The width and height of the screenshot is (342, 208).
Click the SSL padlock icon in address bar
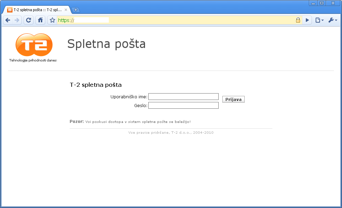pos(298,20)
